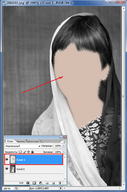127x192 pixels.
Task: Create a new layer group folder
Action: 47,183
